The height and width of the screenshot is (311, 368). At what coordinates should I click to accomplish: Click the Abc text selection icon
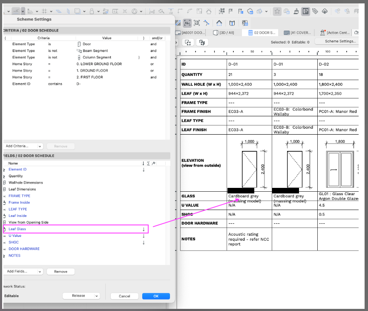(187, 23)
